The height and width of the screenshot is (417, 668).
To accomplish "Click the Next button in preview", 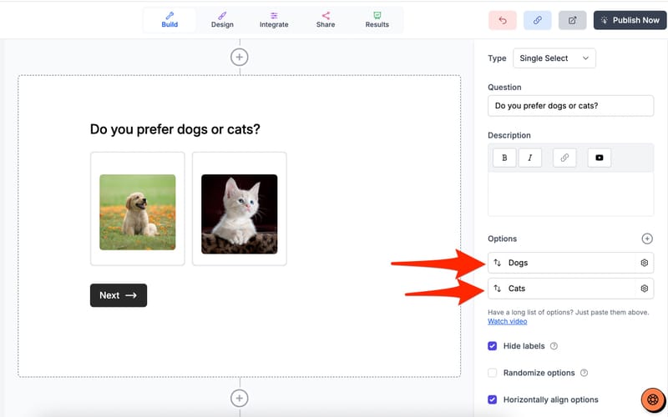I will [x=119, y=295].
